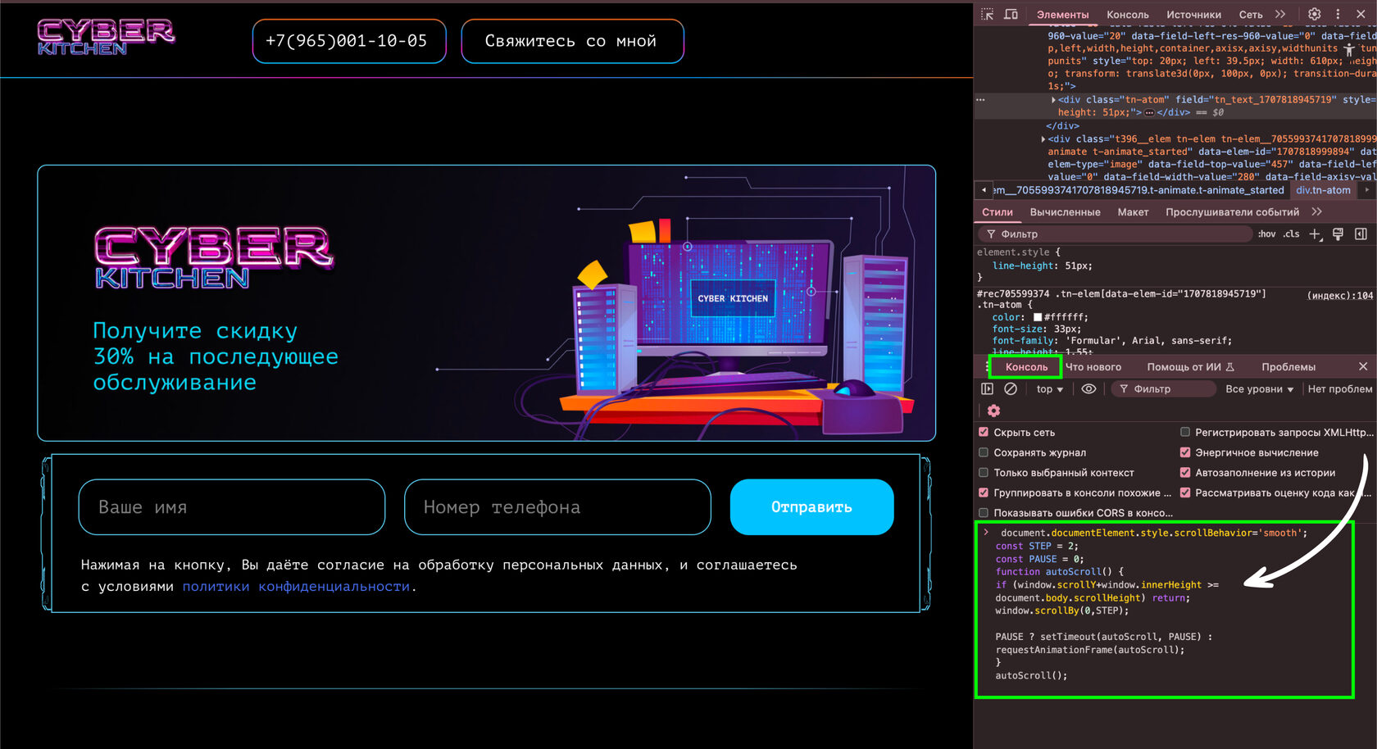The width and height of the screenshot is (1377, 749).
Task: Open the Вычисленные pane
Action: (1065, 212)
